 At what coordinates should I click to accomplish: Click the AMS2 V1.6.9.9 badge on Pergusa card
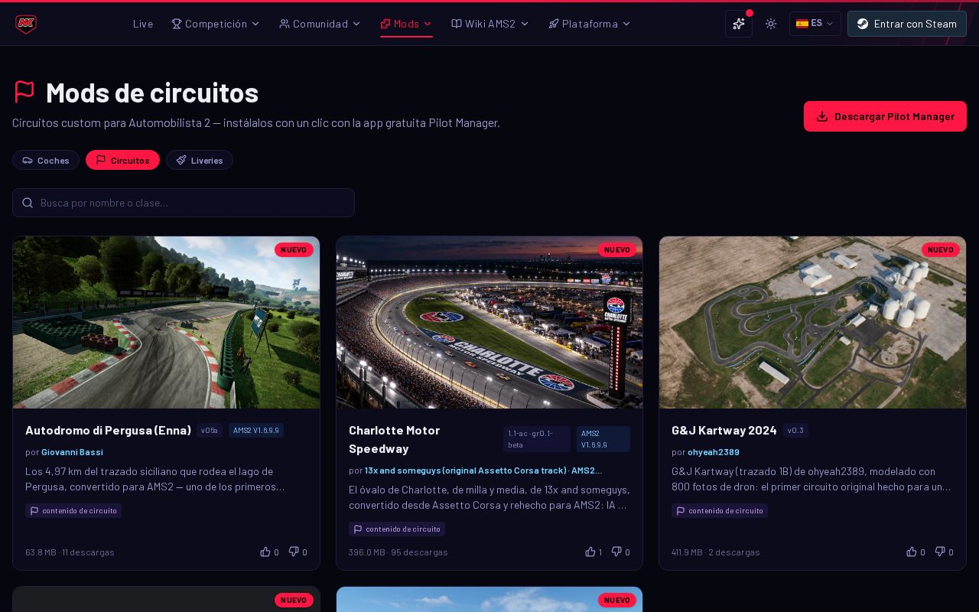tap(256, 431)
